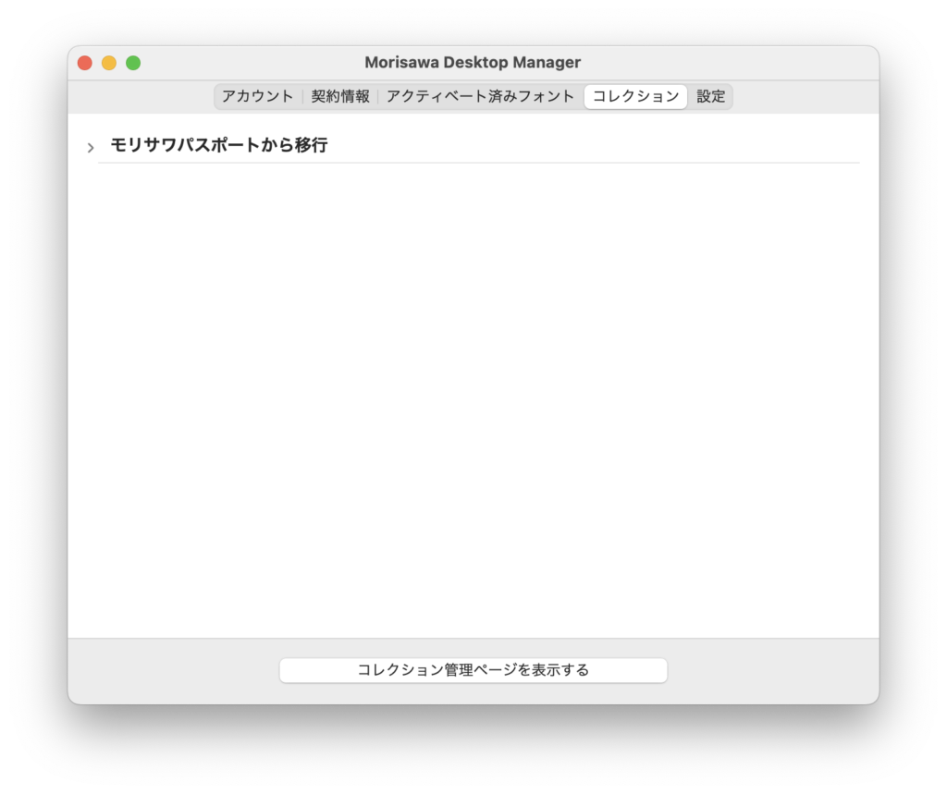Minimize the window with the yellow button
Image resolution: width=947 pixels, height=794 pixels.
[109, 63]
